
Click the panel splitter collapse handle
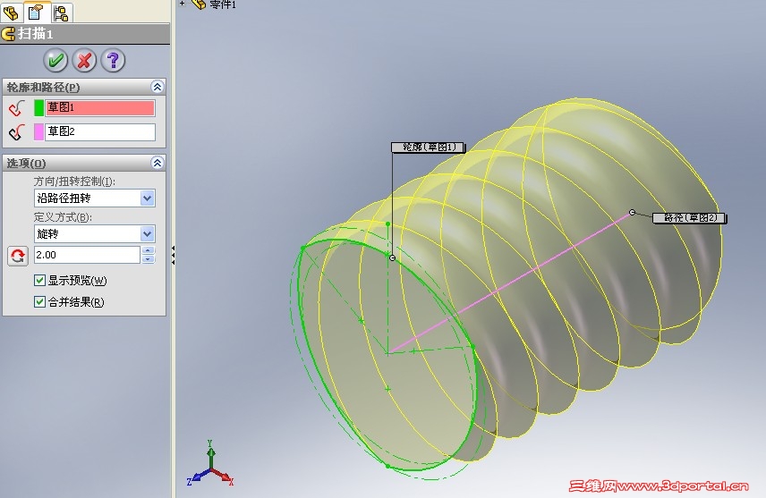(x=173, y=256)
